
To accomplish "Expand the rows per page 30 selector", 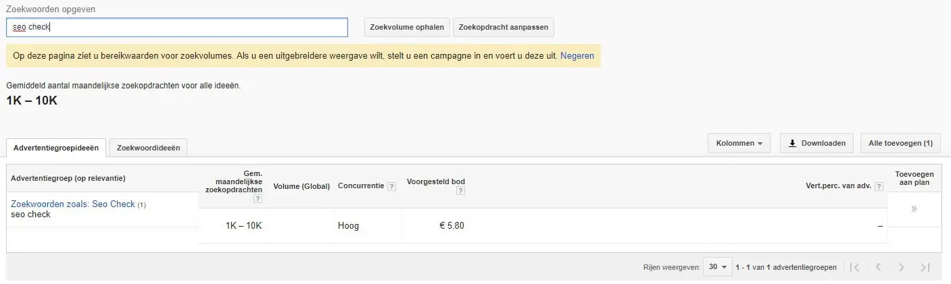I will pyautogui.click(x=718, y=267).
